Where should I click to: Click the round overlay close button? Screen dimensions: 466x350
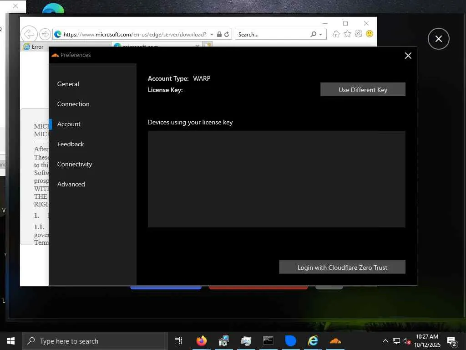pos(438,39)
